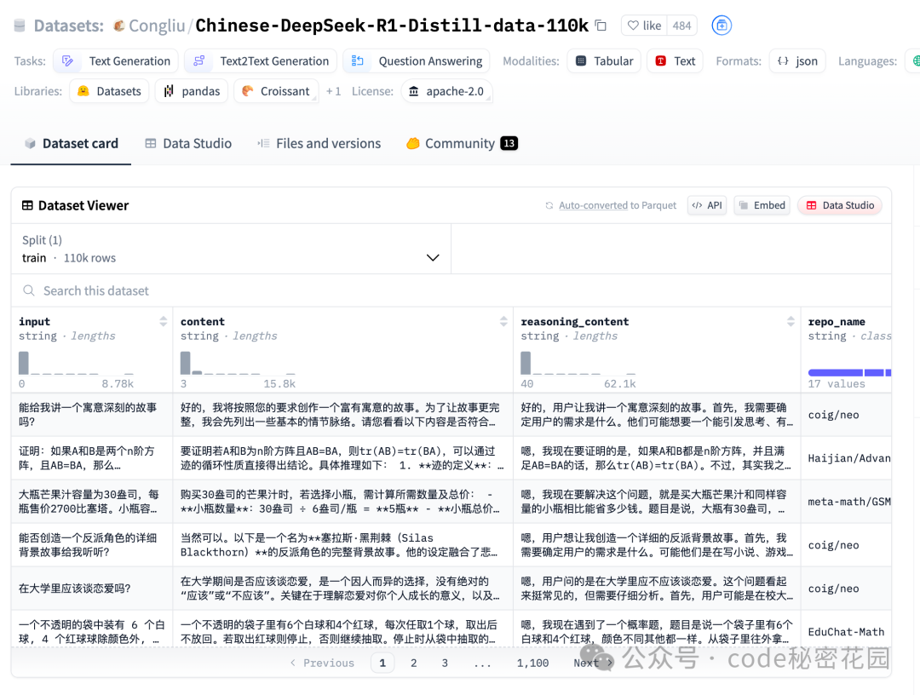Select the first row coig/neo cell
Viewport: 920px width, 695px height.
[x=846, y=415]
